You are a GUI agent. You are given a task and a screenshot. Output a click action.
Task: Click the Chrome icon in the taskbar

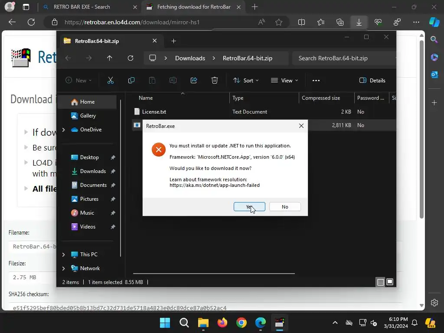(242, 323)
